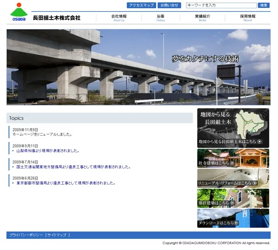Click the 検索 search button
278x250 pixels.
(264, 6)
